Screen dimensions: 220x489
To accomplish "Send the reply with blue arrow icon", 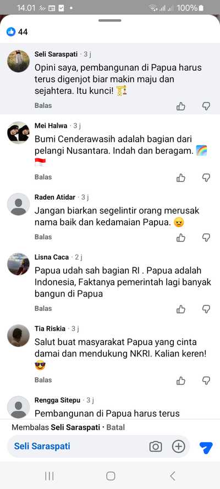I will [206, 447].
